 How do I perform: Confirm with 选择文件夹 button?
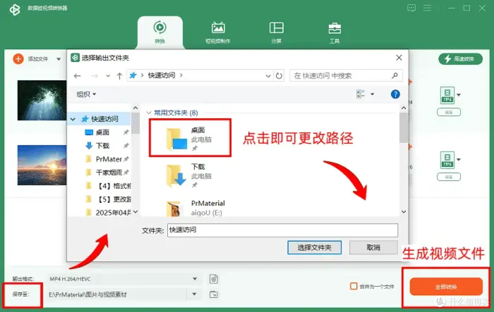314,248
